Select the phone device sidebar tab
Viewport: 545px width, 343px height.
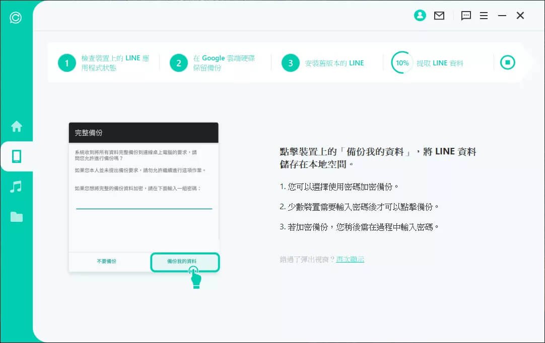tap(17, 156)
